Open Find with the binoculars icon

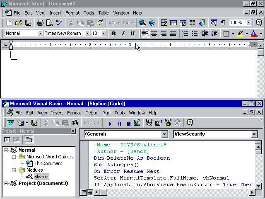(x=75, y=123)
